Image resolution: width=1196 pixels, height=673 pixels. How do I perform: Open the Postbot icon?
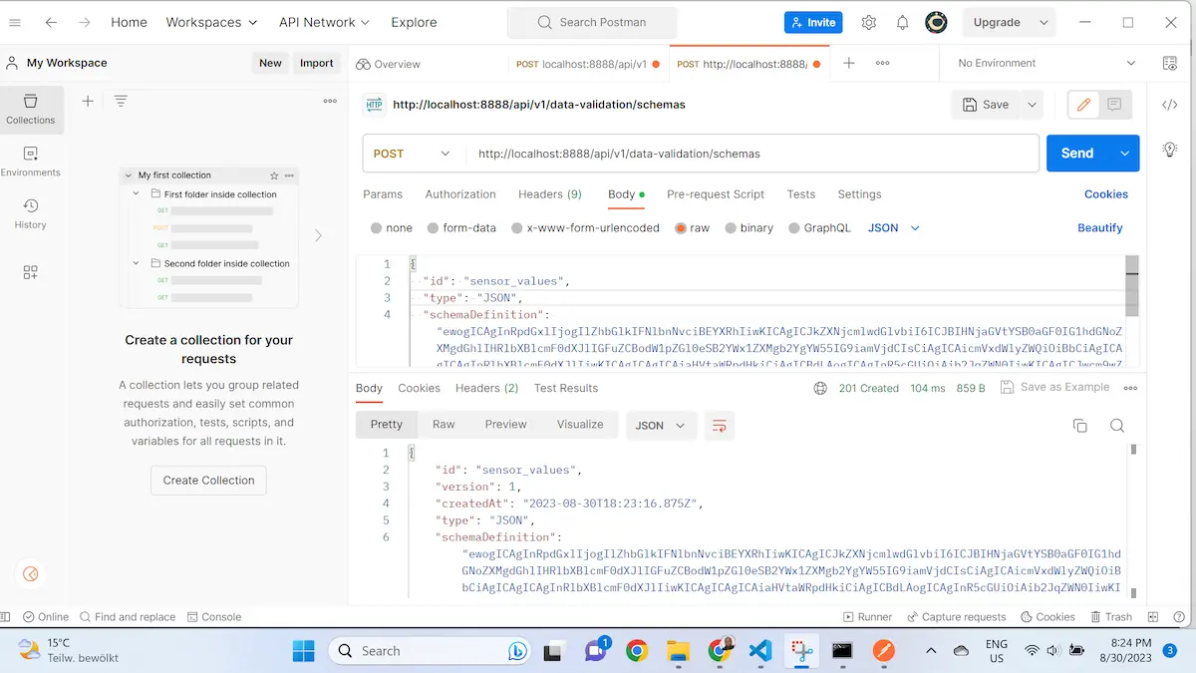coord(30,573)
